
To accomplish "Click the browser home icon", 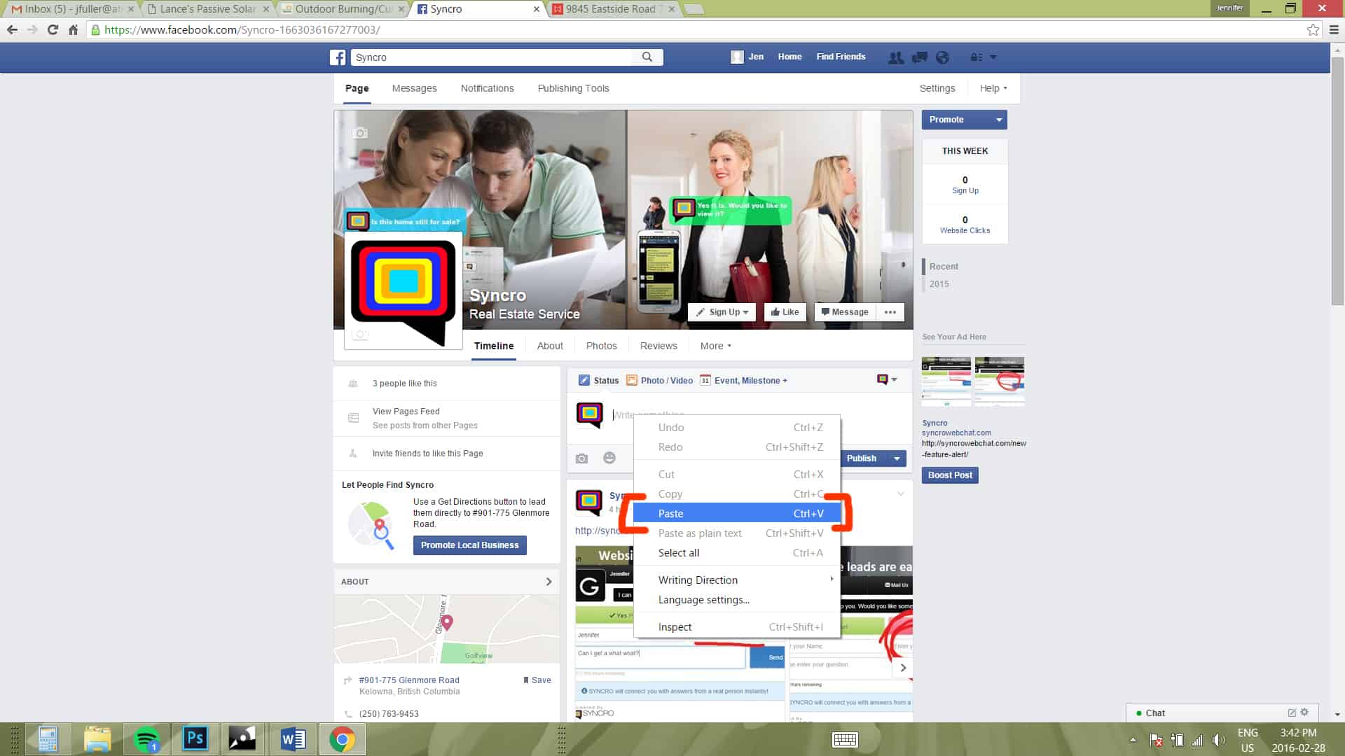I will (x=73, y=29).
